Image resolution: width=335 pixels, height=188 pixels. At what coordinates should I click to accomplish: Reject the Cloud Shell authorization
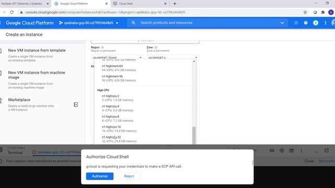coord(129,177)
